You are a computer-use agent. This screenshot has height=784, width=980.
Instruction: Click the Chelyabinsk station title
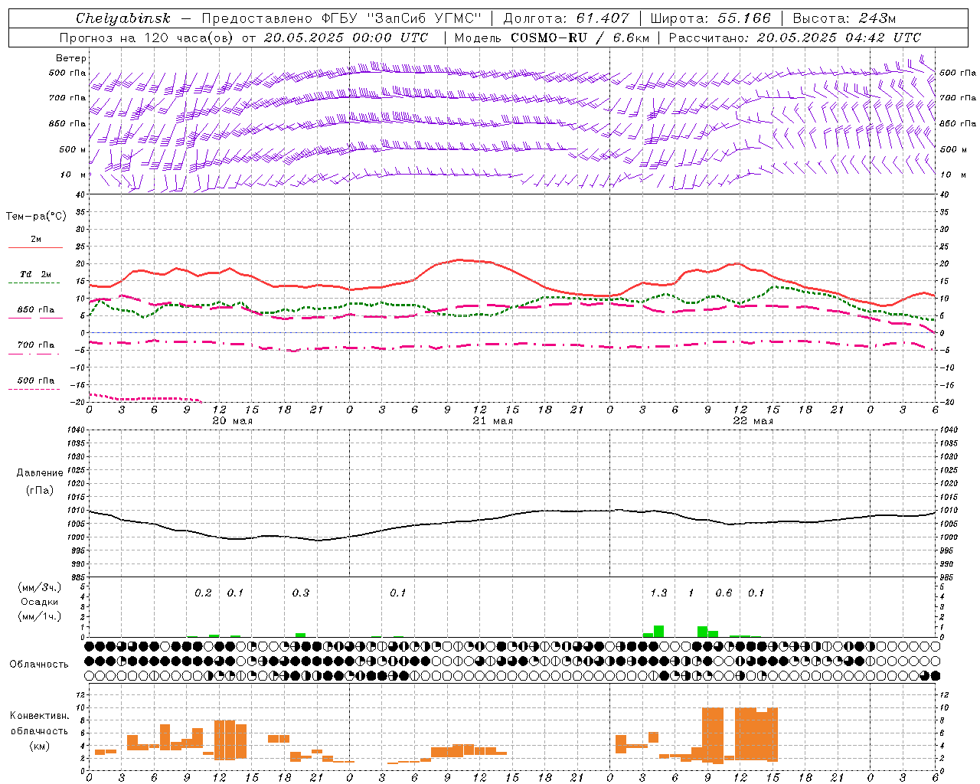(x=123, y=18)
